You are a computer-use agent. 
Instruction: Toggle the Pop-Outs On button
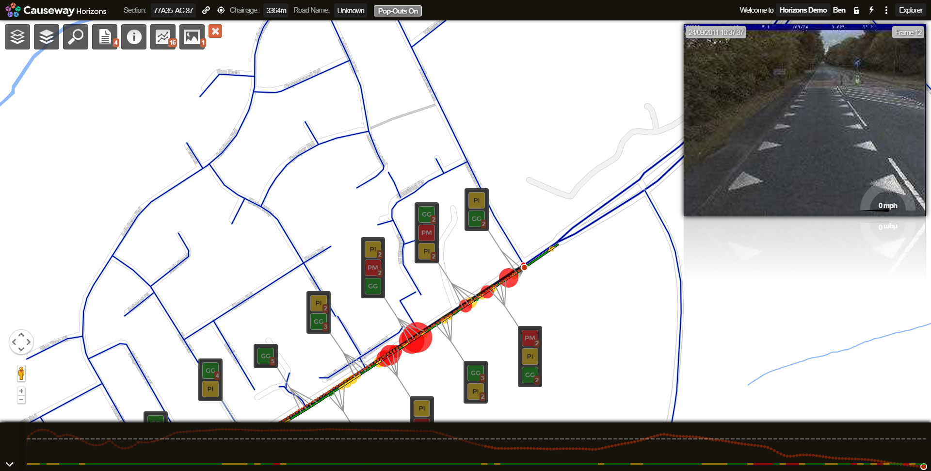[398, 11]
